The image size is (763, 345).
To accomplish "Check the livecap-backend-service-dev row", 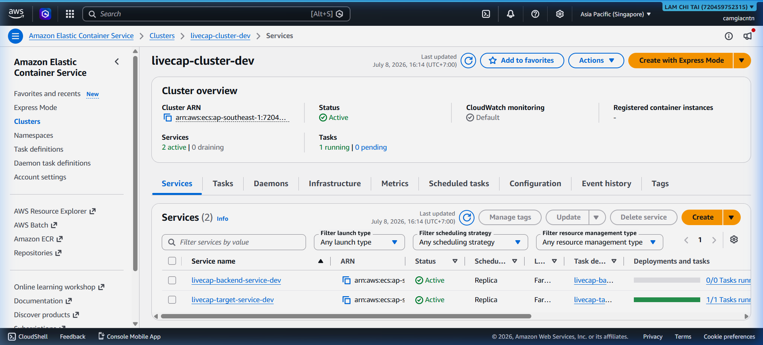I will click(172, 280).
